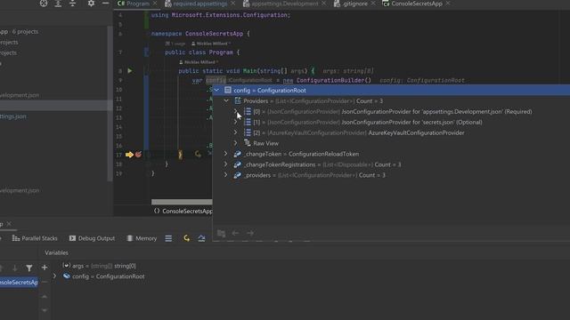570x320 pixels.
Task: Click the popup's show-in-window icon at bottom left
Action: [221, 233]
